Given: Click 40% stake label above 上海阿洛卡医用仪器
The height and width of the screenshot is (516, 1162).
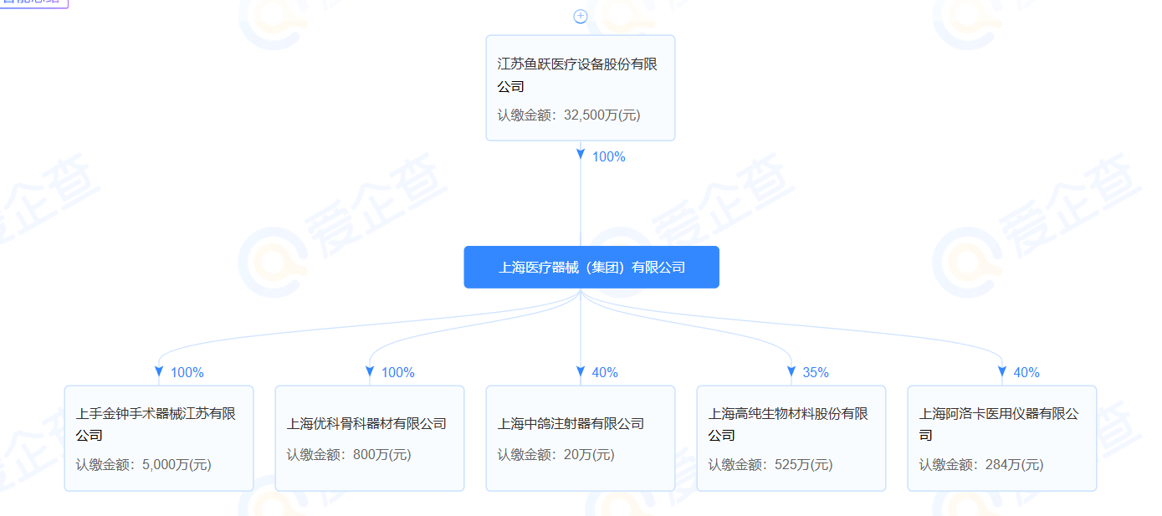Looking at the screenshot, I should (x=1026, y=373).
